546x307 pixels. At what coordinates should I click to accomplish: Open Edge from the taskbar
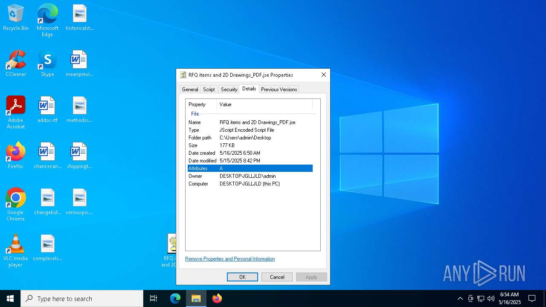pyautogui.click(x=175, y=298)
